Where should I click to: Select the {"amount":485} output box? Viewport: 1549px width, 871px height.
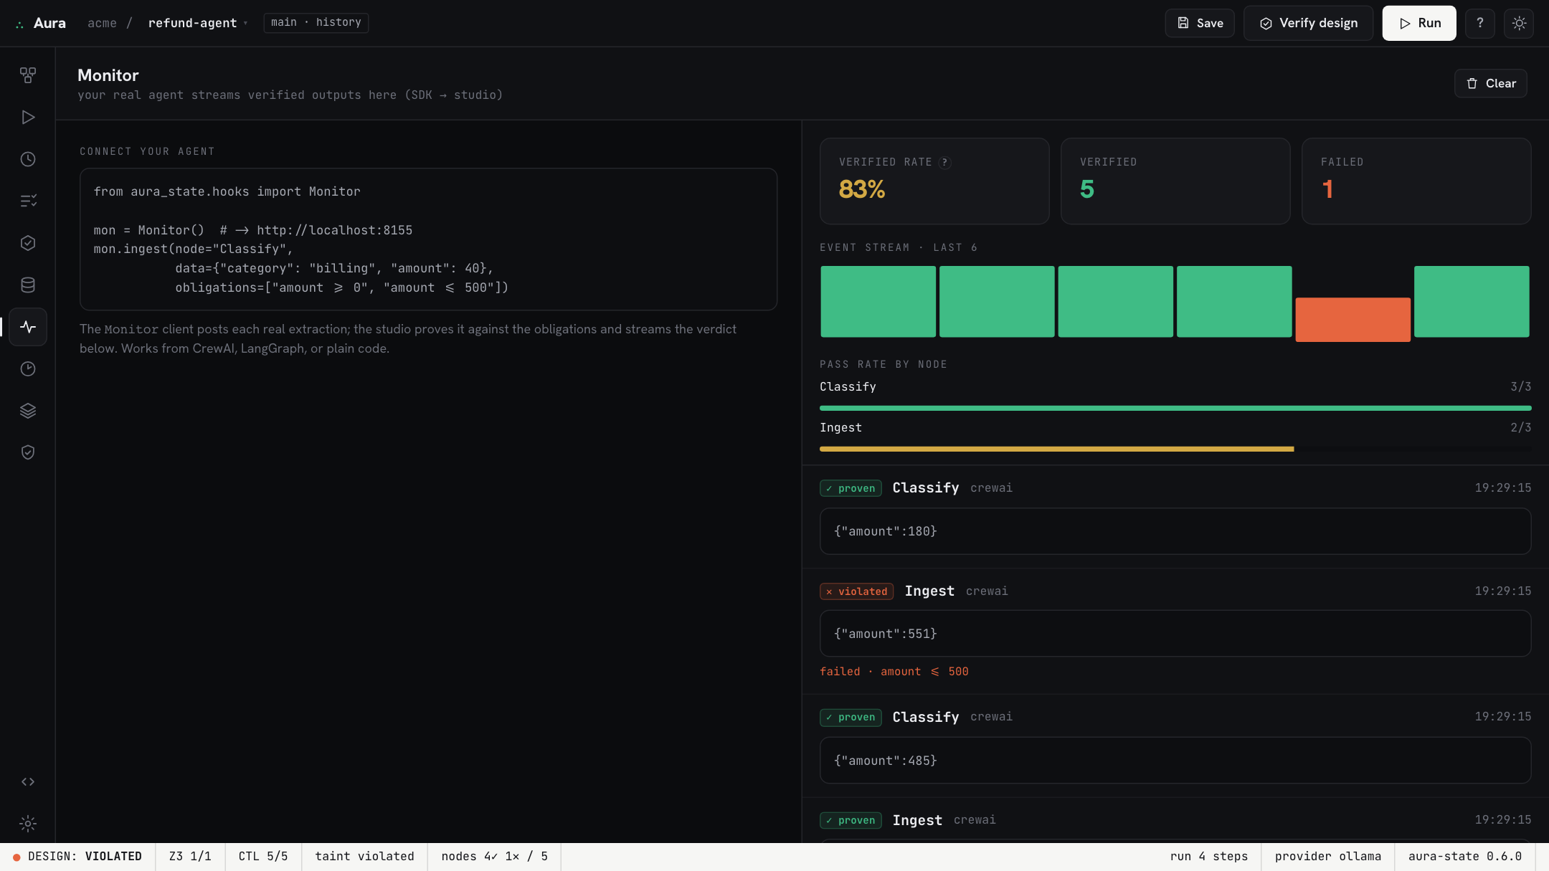pos(1175,761)
